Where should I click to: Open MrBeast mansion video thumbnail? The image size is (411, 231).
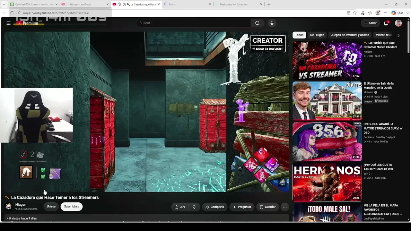[327, 101]
